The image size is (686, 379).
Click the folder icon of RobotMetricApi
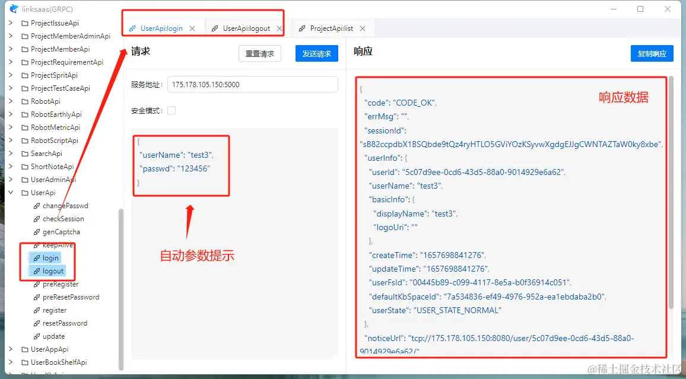pos(24,128)
